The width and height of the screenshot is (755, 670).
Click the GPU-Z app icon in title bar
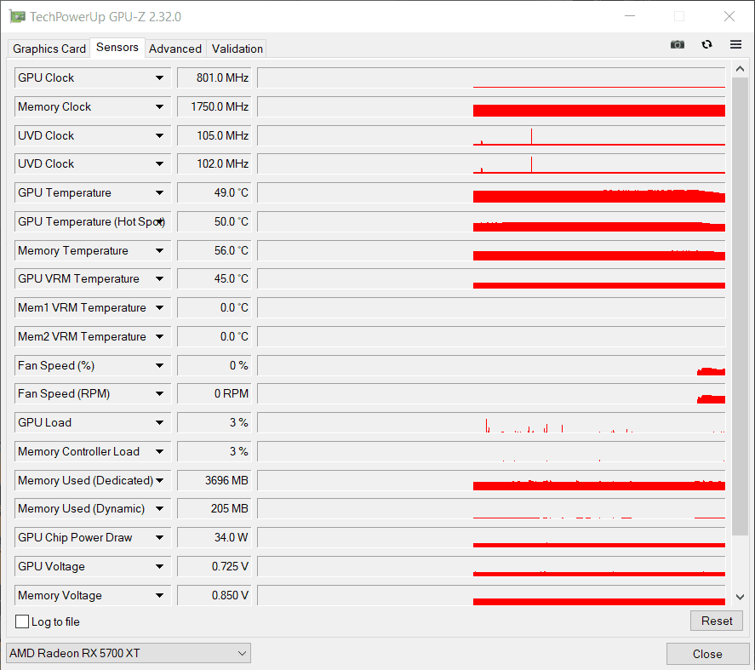click(x=17, y=17)
